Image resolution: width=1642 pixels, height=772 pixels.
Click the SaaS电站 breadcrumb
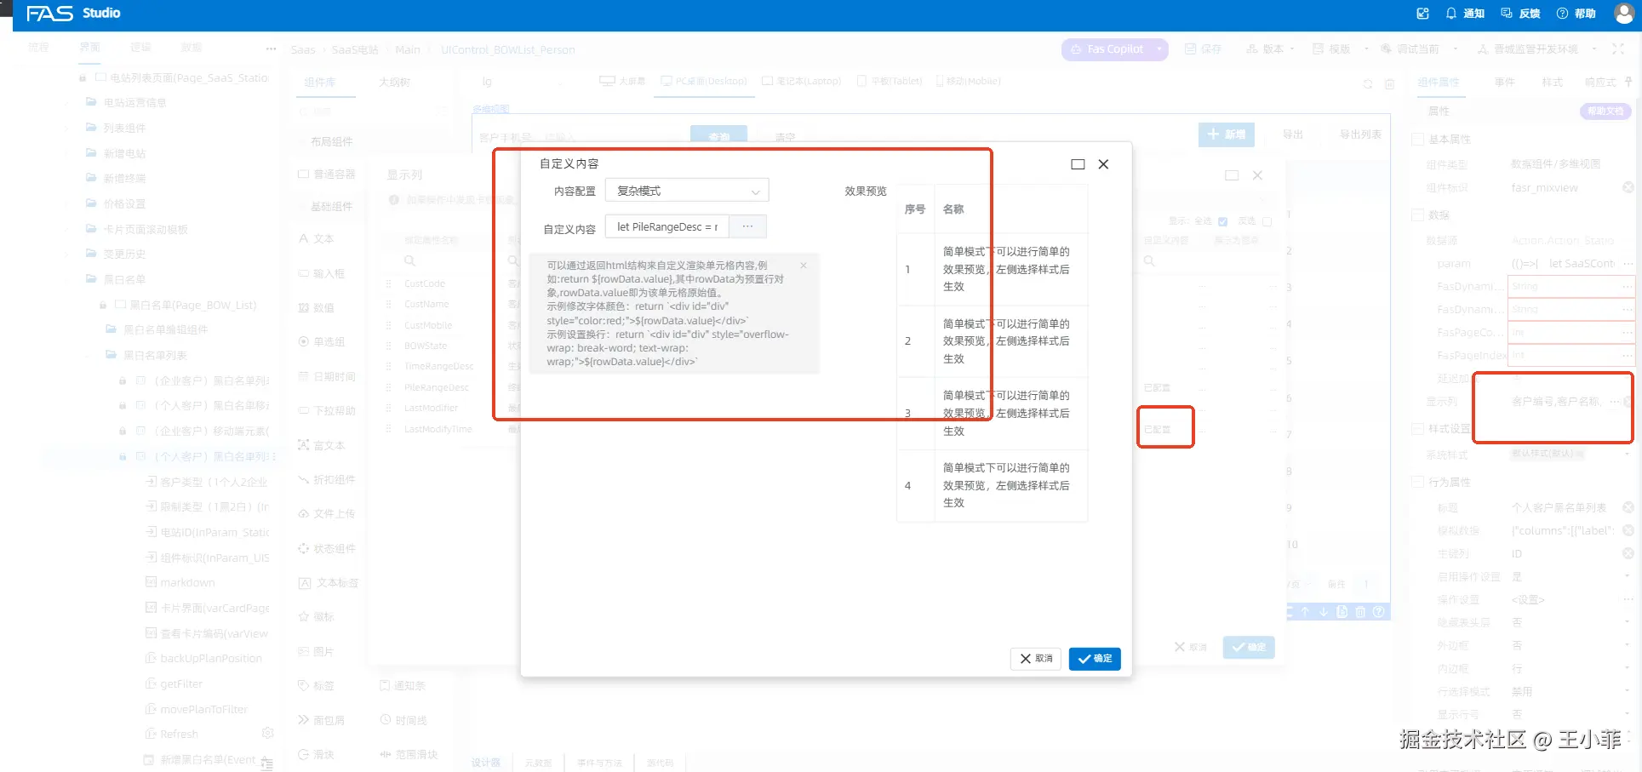point(355,49)
